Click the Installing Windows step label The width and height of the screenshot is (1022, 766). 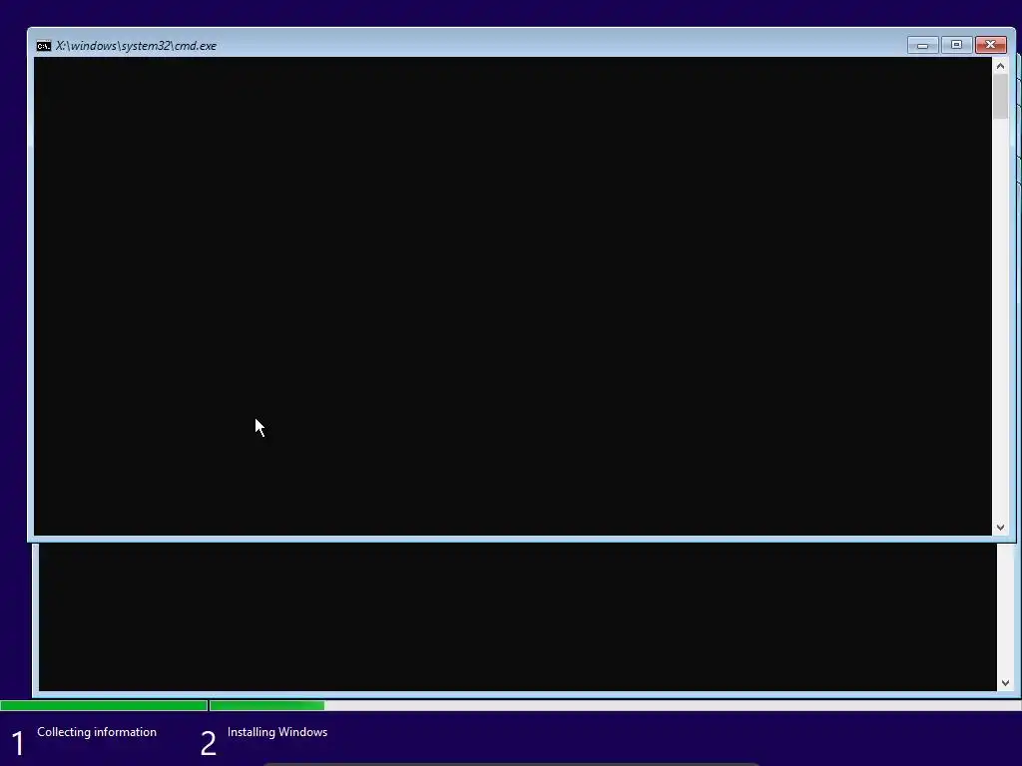click(x=277, y=732)
